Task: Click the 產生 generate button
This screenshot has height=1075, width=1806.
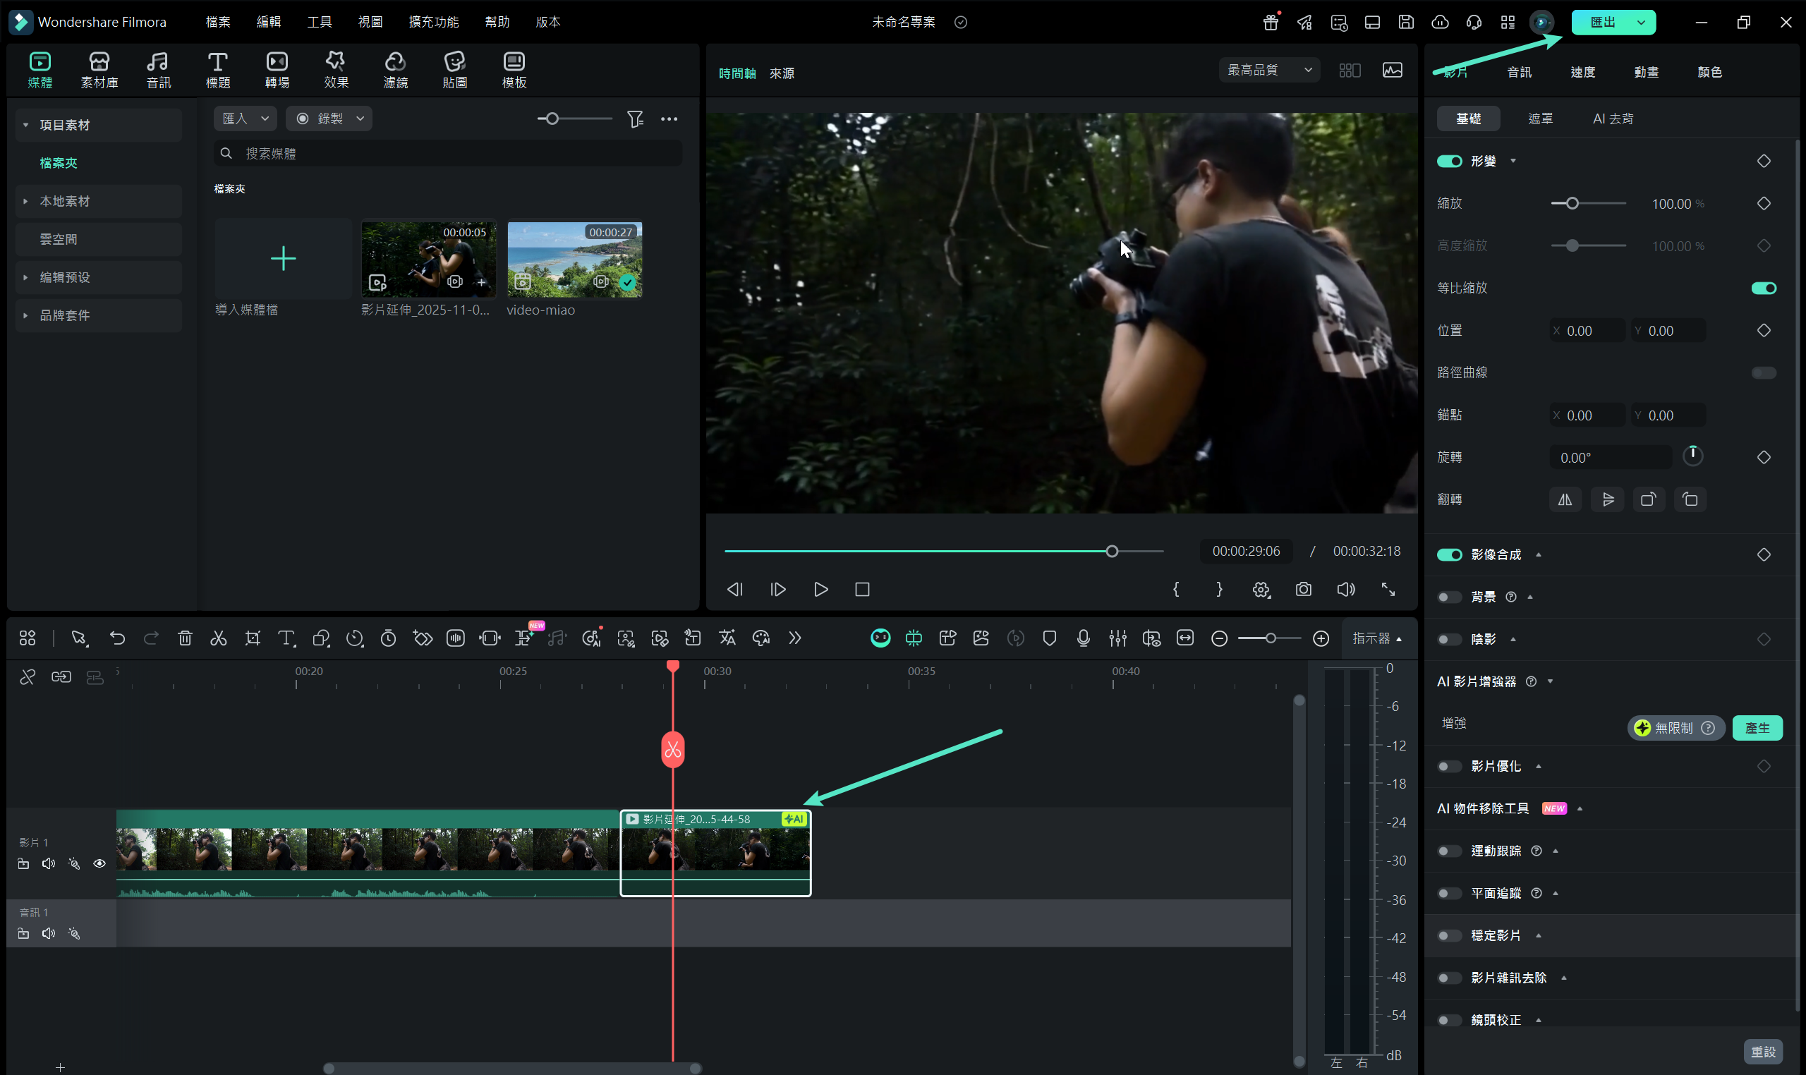Action: (x=1757, y=728)
